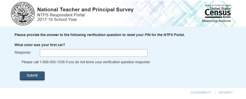
Task: Click the word Census in the logo
Action: click(x=218, y=13)
